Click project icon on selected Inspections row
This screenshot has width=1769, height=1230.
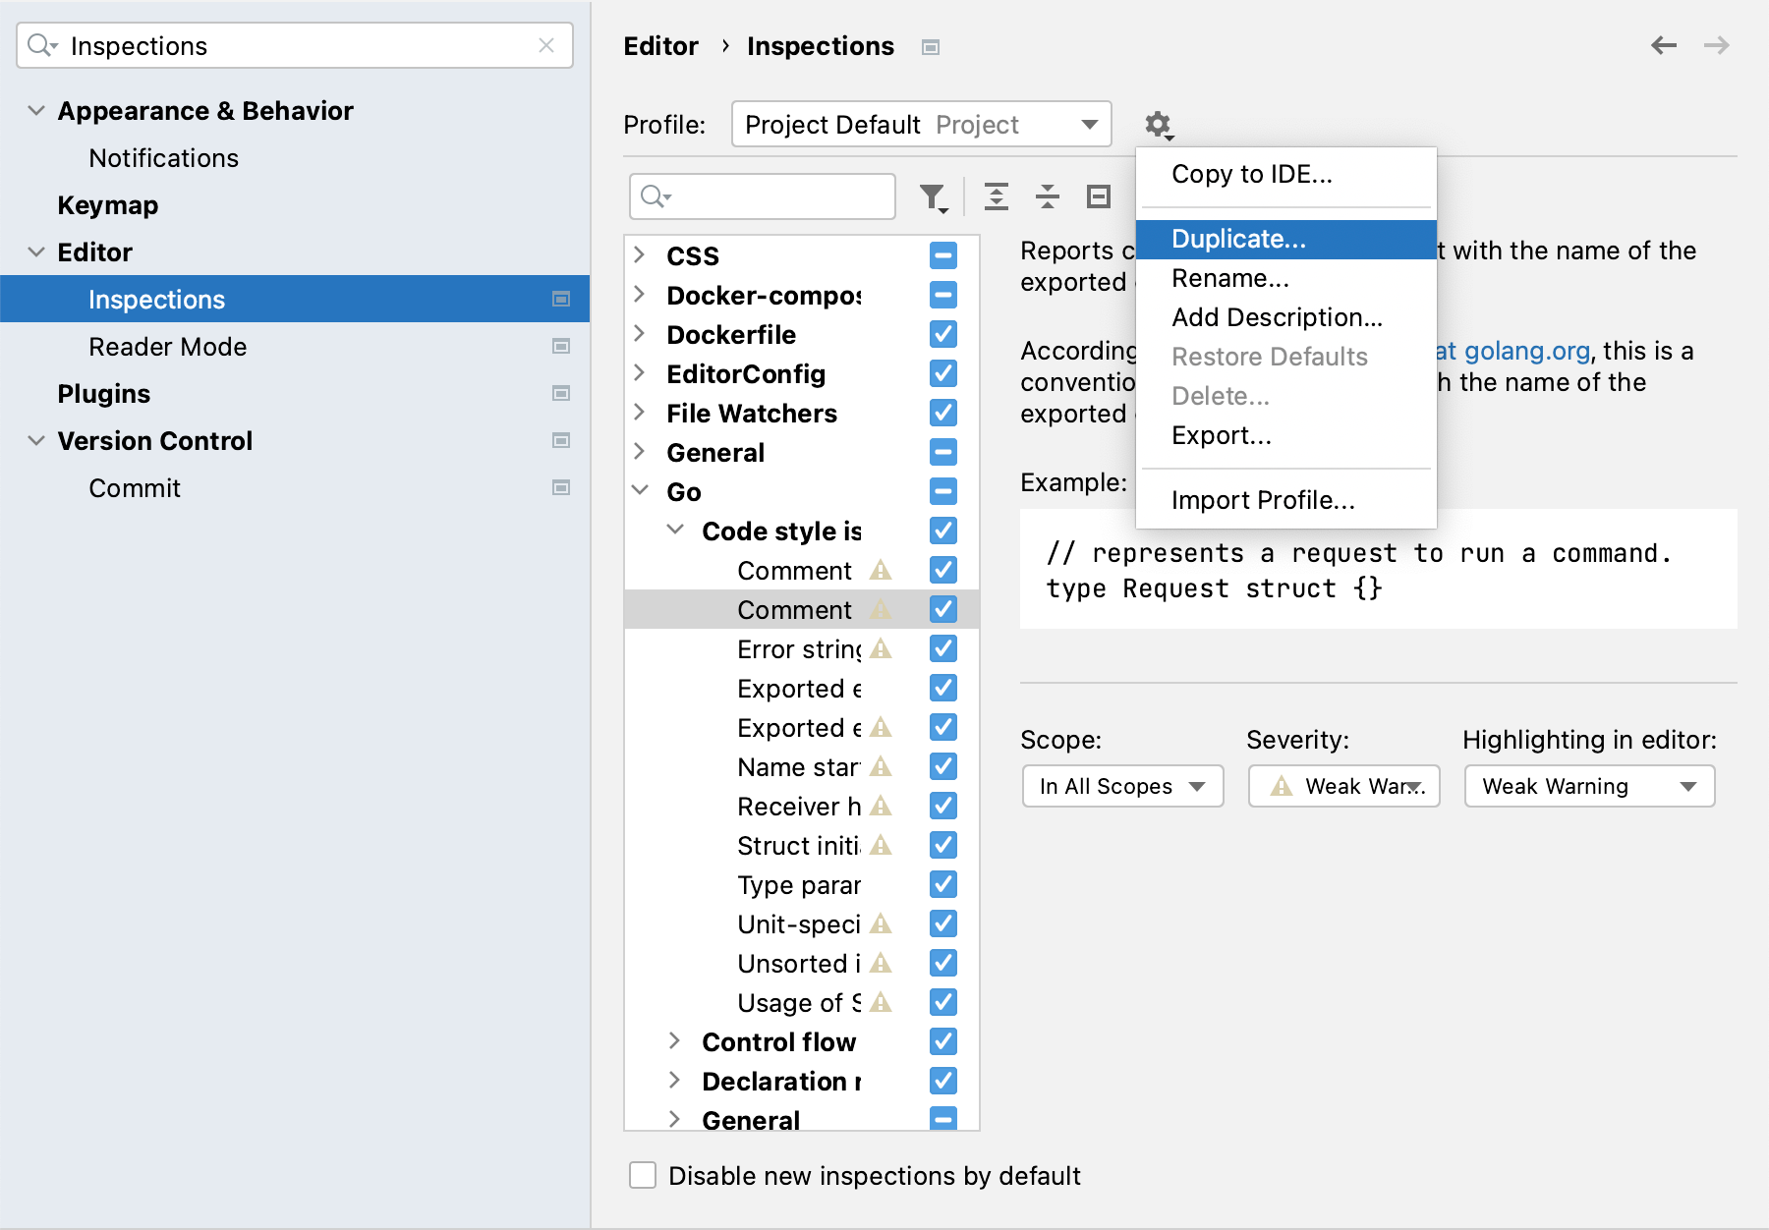pyautogui.click(x=561, y=299)
